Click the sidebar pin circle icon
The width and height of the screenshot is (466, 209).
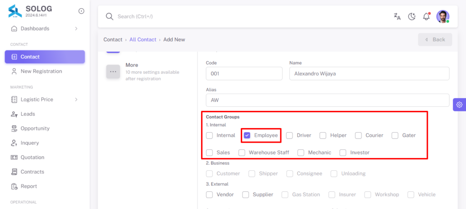pos(81,11)
